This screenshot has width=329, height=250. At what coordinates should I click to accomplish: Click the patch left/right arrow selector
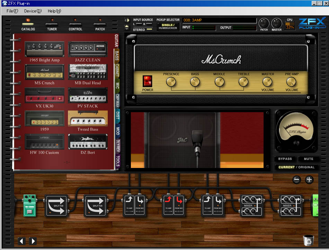coord(127,20)
